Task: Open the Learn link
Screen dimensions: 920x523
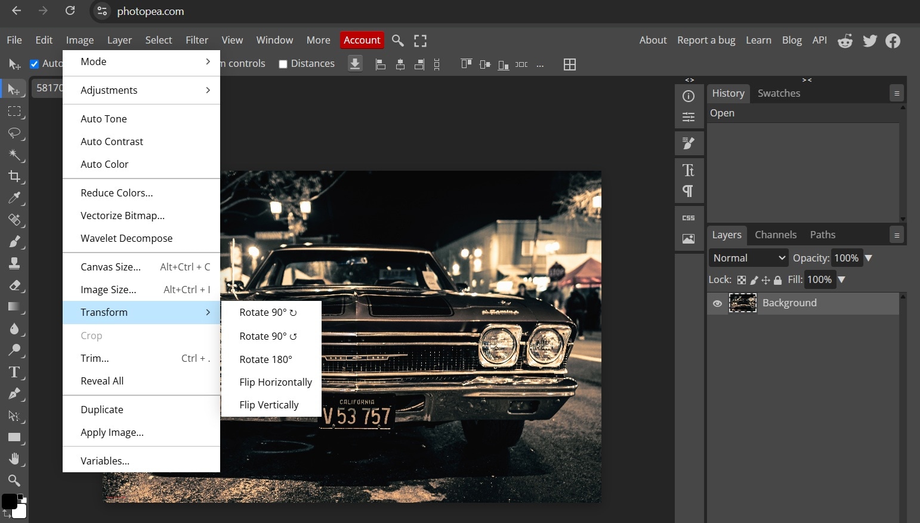Action: [758, 40]
